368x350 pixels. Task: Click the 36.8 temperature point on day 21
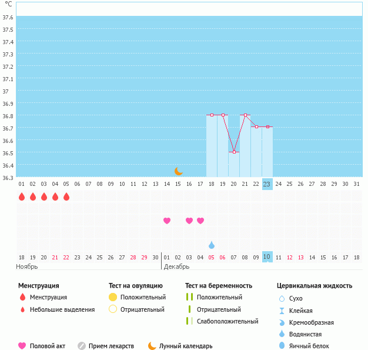(245, 115)
